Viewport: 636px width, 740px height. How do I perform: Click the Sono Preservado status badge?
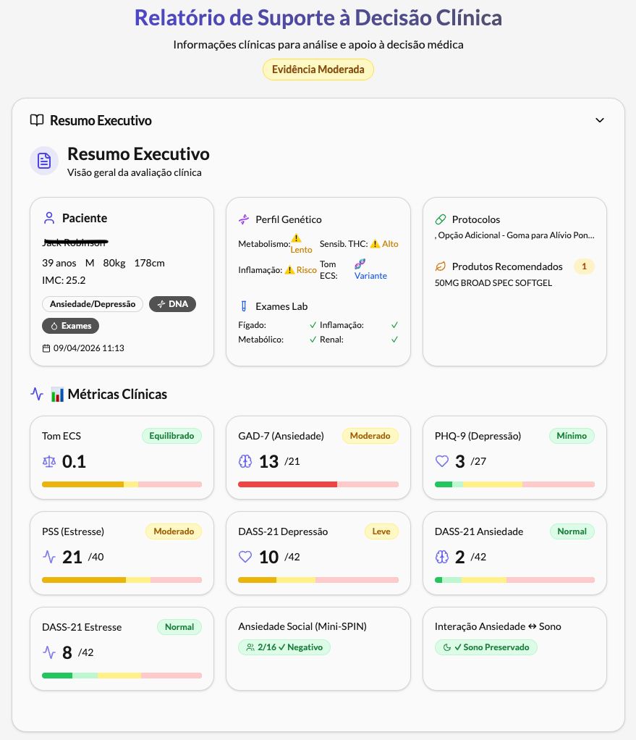(486, 647)
